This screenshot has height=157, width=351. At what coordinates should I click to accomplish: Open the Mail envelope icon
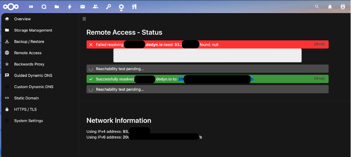click(x=82, y=7)
